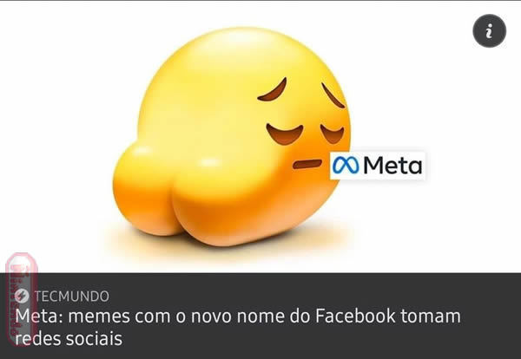Open the headline about Meta memes
The height and width of the screenshot is (359, 521).
238,327
